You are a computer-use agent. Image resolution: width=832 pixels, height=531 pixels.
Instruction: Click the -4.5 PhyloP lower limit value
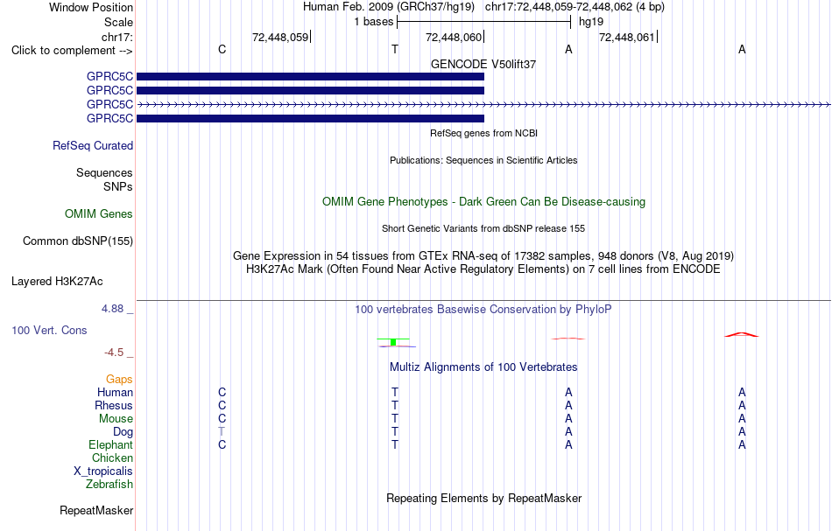(114, 353)
